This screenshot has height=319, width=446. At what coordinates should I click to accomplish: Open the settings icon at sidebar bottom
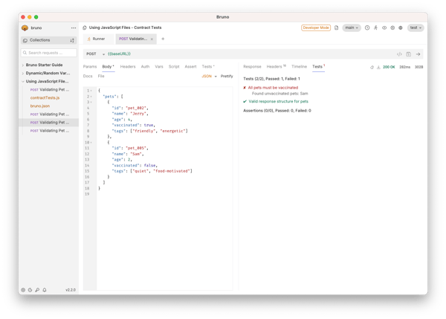(23, 290)
